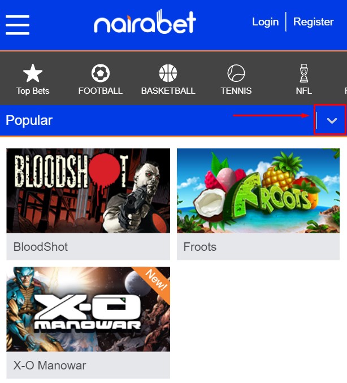The image size is (347, 383).
Task: Open the Register link
Action: (x=313, y=21)
